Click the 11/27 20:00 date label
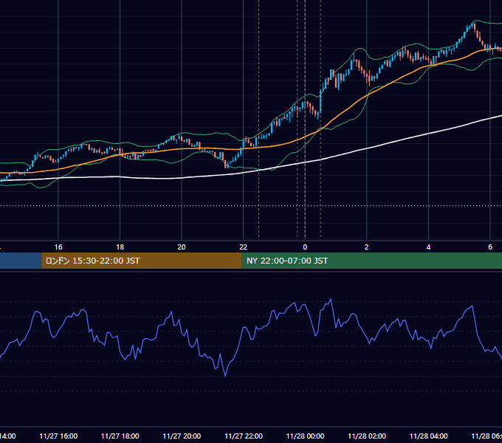The height and width of the screenshot is (443, 502). 182,436
